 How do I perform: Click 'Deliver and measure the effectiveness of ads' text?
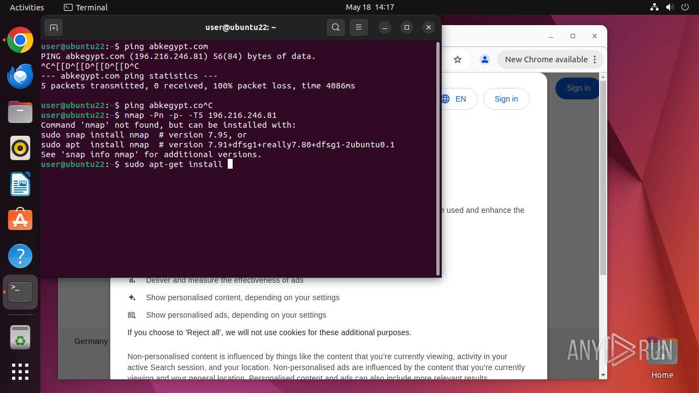[224, 281]
